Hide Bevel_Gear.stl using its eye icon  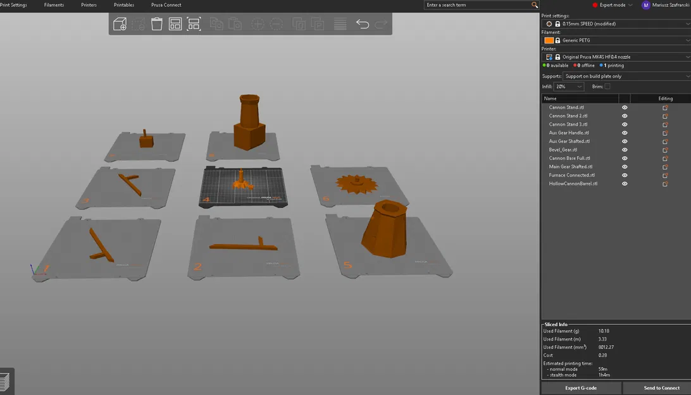625,150
